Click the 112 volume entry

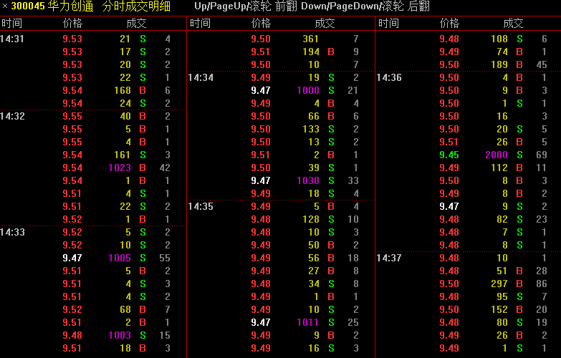(499, 168)
